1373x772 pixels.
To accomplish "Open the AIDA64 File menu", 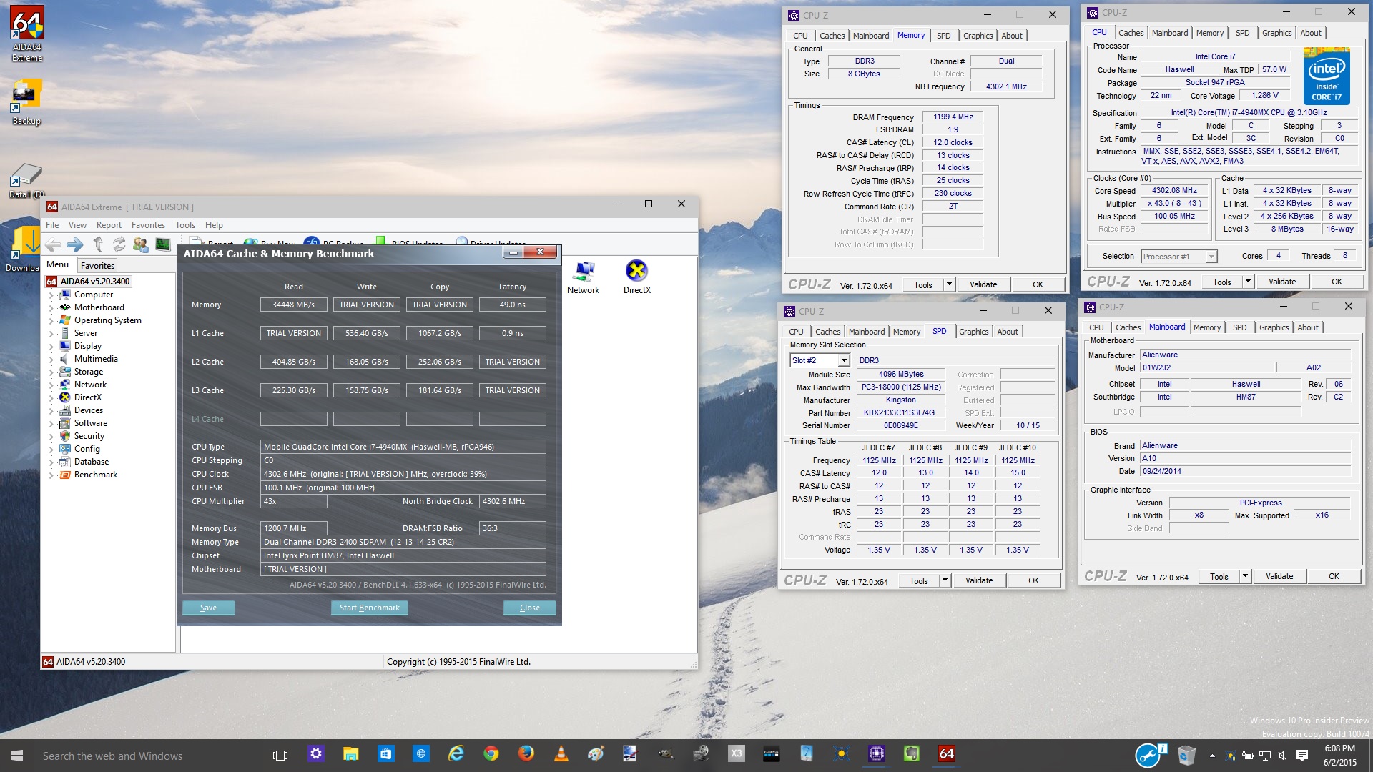I will tap(52, 225).
